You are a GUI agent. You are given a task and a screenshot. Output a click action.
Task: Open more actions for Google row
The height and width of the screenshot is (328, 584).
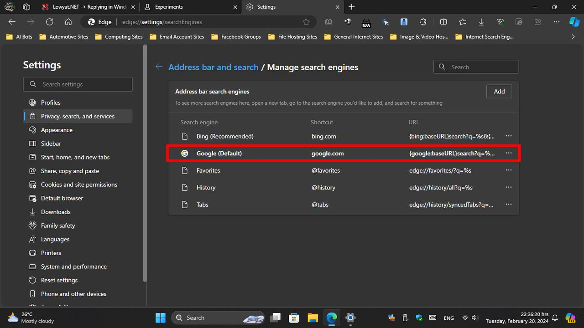point(509,154)
